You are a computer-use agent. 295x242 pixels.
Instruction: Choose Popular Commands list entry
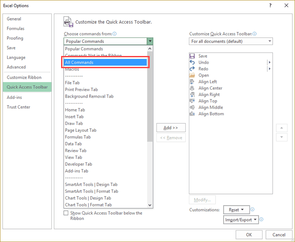coord(105,49)
